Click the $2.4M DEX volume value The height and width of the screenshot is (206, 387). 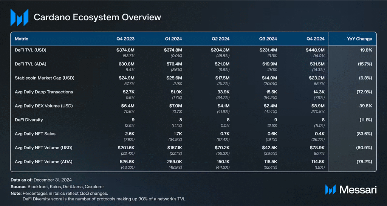271,106
